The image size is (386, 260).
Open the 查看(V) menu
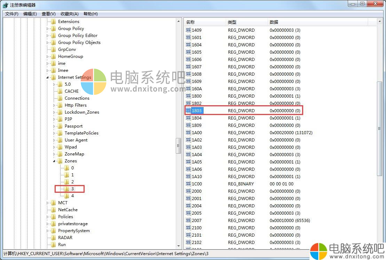[x=48, y=14]
